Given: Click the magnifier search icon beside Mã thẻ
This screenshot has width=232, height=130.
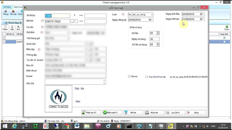Looking at the screenshot, I should pos(75,21).
